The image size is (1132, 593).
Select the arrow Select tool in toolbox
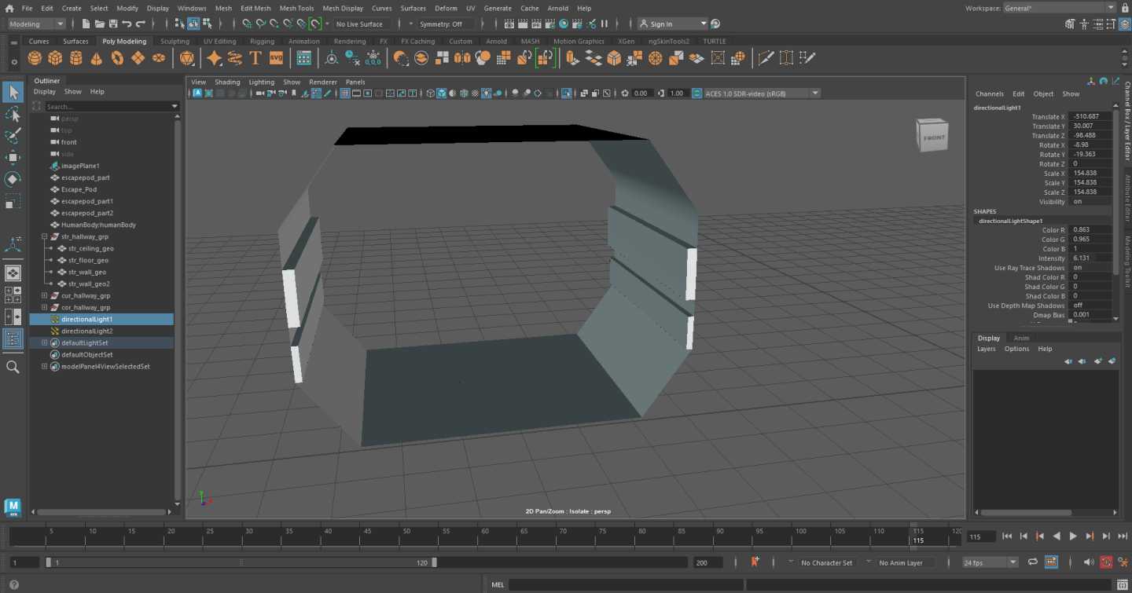(13, 93)
